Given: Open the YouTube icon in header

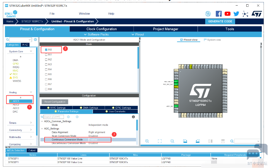Looking at the screenshot, I should (227, 14).
